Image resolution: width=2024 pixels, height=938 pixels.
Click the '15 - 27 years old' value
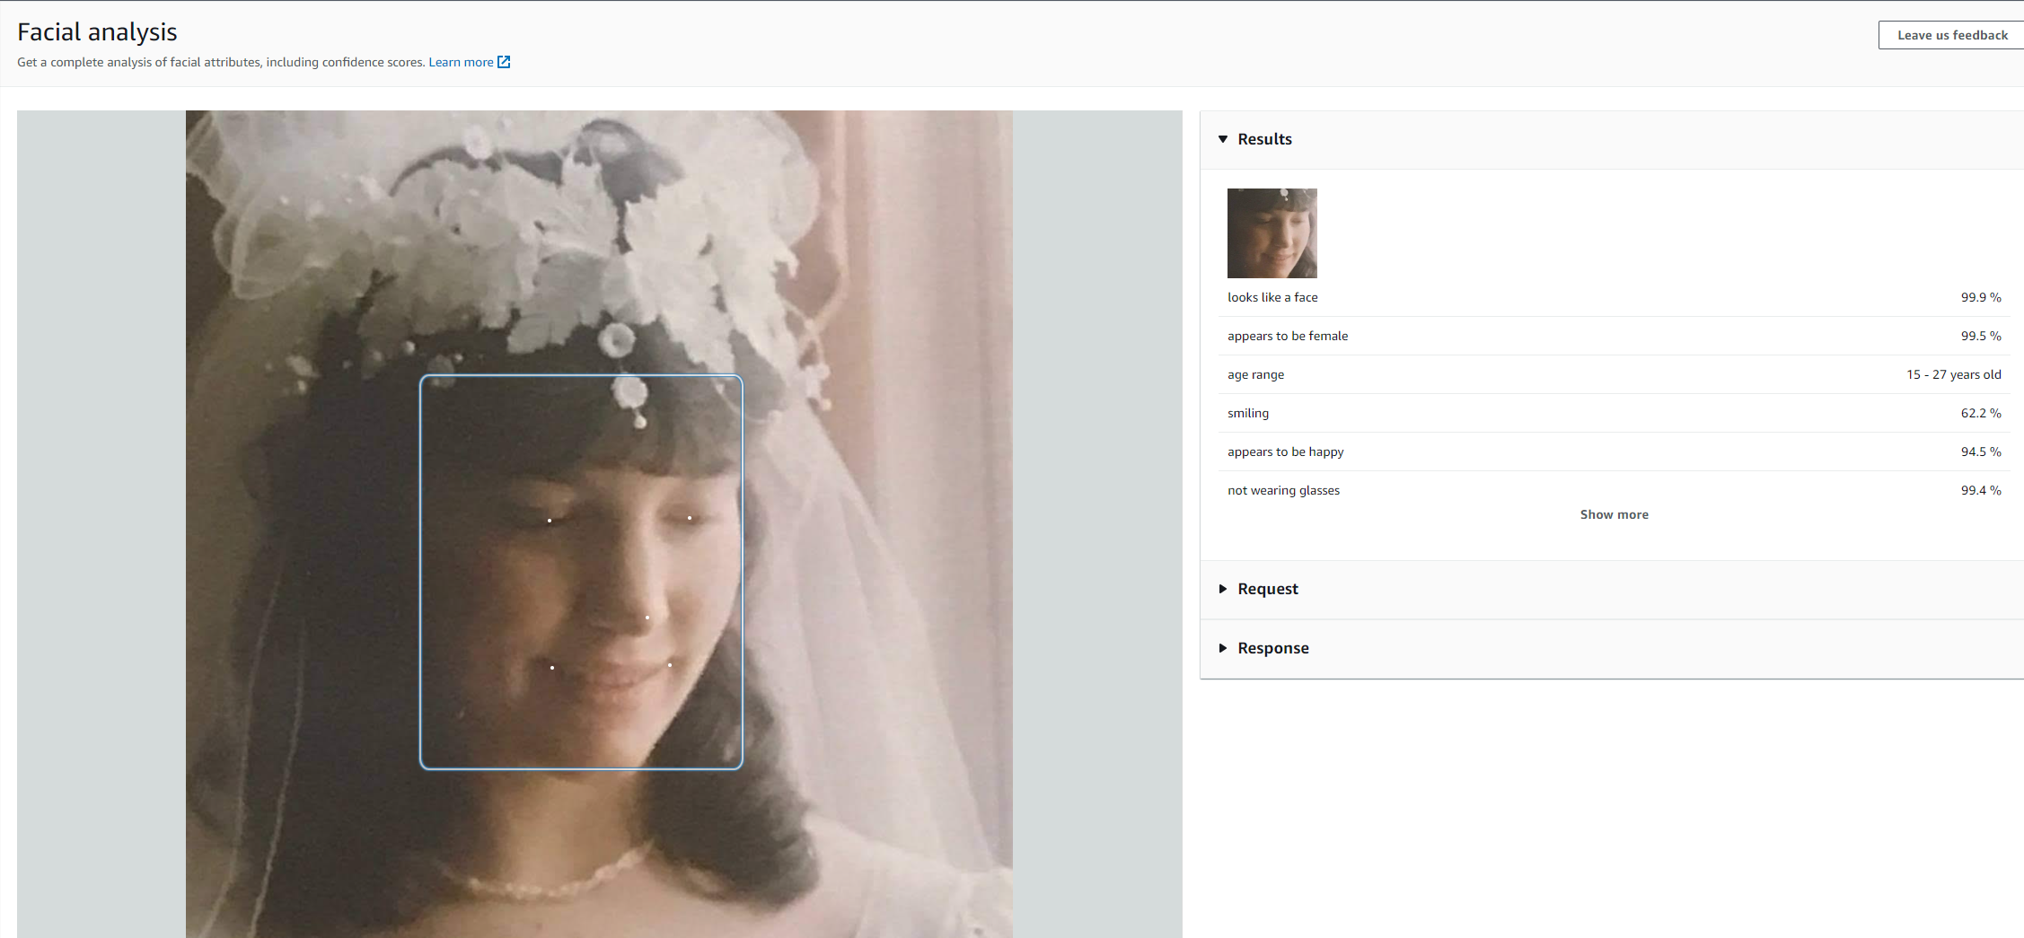1953,374
